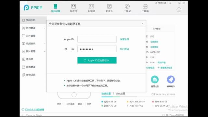Screen dimensions: 208x117
Task: Click the Apple ID正在验证中 button
Action: tap(97, 60)
